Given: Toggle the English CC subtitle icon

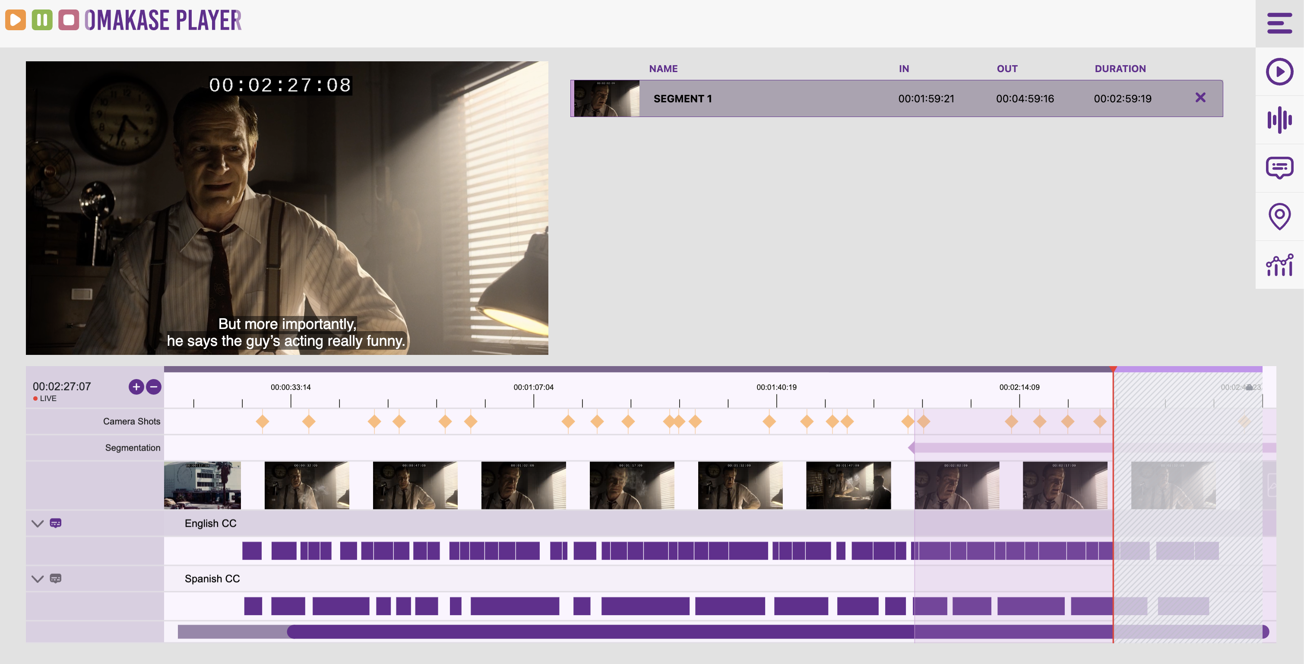Looking at the screenshot, I should click(x=56, y=523).
